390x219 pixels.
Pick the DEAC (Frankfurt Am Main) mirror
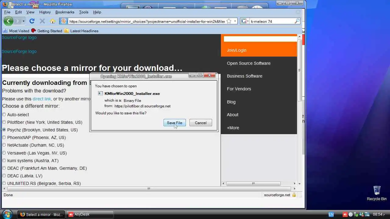click(x=4, y=168)
